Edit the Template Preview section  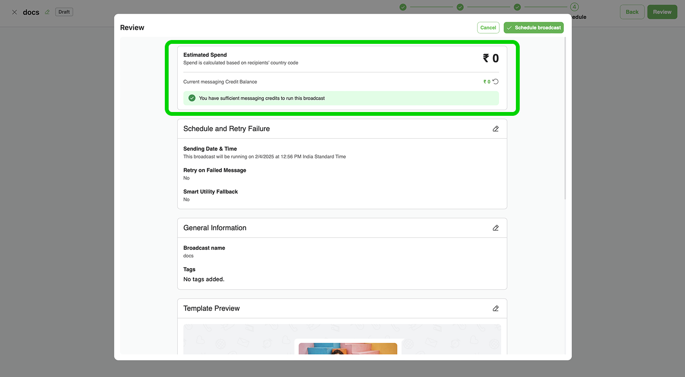pyautogui.click(x=495, y=308)
